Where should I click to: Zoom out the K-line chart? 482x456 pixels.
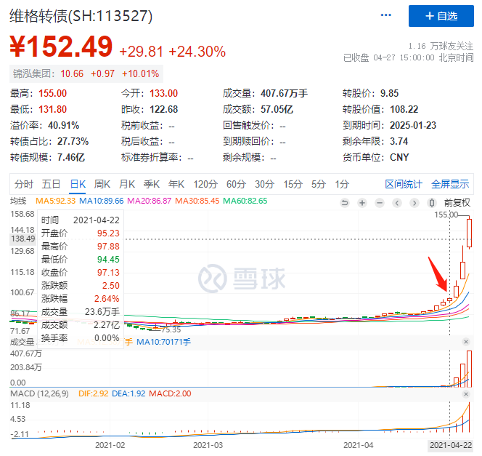coord(380,203)
